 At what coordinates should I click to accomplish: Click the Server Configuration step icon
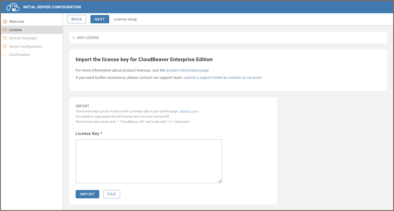click(x=5, y=46)
